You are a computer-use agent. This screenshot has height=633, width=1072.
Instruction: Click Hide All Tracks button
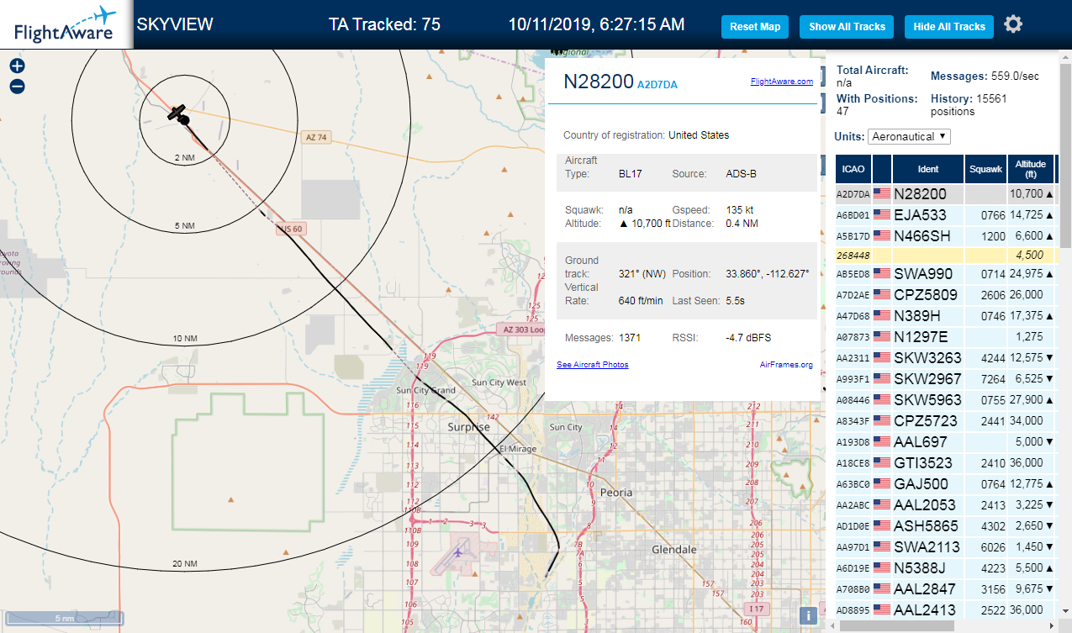pos(949,26)
